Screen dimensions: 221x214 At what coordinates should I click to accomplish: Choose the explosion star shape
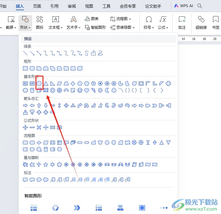25,165
